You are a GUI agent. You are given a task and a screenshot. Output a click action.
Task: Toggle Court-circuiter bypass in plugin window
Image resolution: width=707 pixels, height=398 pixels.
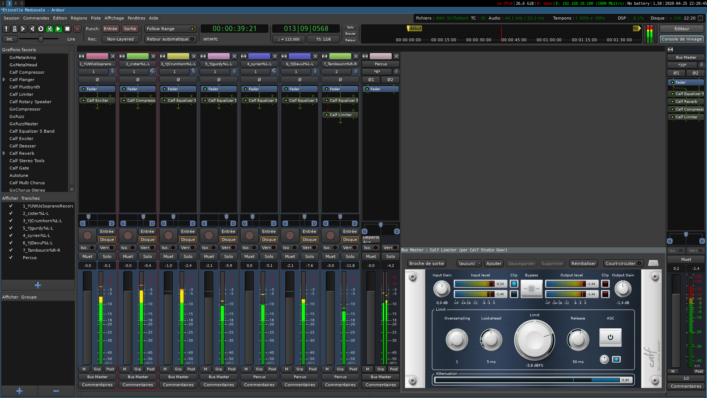pyautogui.click(x=623, y=263)
